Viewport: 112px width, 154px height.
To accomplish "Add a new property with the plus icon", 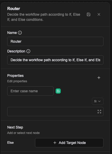I will click(x=99, y=78).
